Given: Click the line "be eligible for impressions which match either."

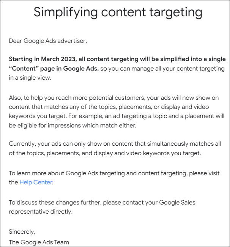Looking at the screenshot, I should tap(72, 126).
